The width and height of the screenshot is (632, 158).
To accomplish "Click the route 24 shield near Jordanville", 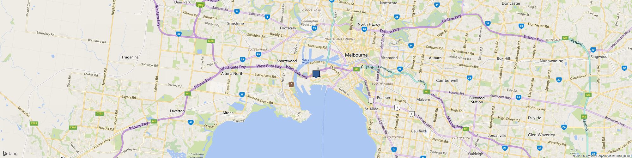I will pos(564,127).
